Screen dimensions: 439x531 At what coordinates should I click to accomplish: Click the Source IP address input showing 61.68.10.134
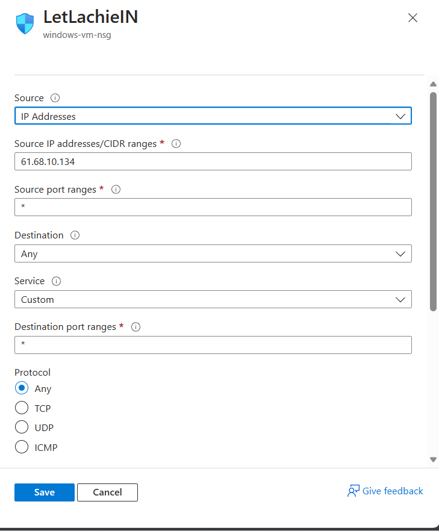click(x=213, y=161)
